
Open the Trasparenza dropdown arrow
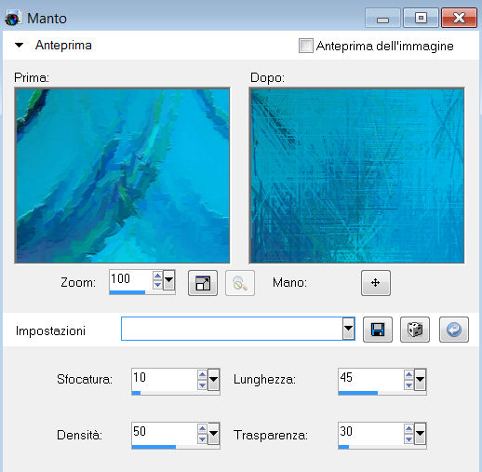[x=420, y=433]
